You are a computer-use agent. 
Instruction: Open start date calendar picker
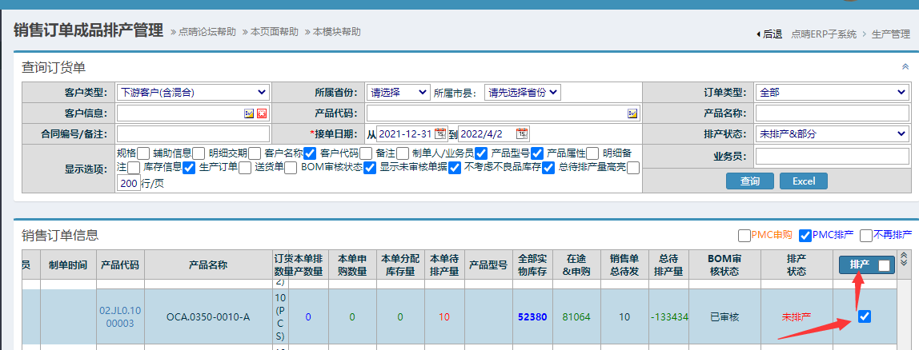point(439,133)
